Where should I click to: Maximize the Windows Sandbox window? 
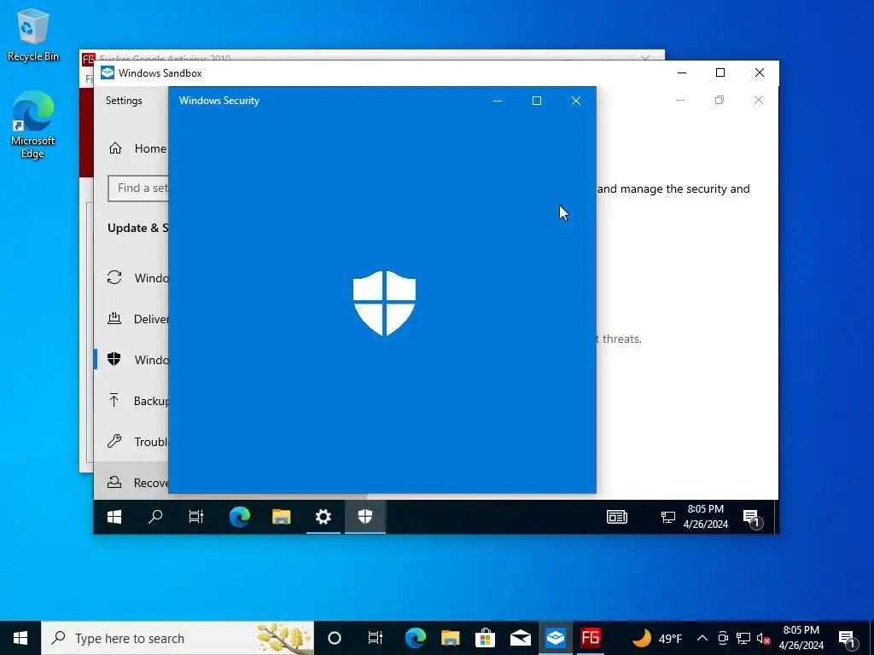[720, 73]
